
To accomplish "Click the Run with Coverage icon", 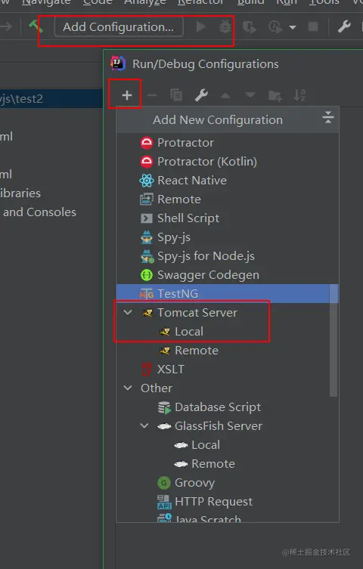I will coord(250,27).
